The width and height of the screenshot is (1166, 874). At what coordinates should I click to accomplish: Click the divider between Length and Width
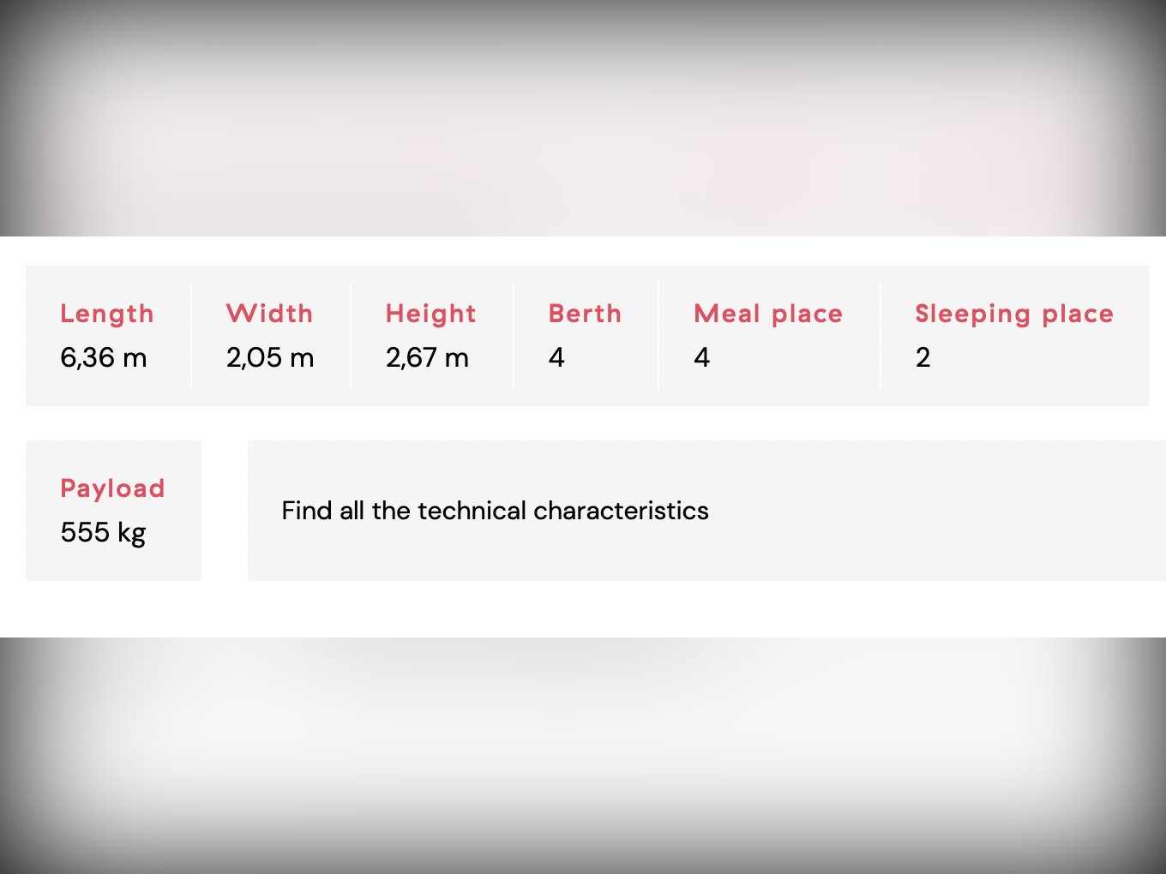[x=190, y=336]
